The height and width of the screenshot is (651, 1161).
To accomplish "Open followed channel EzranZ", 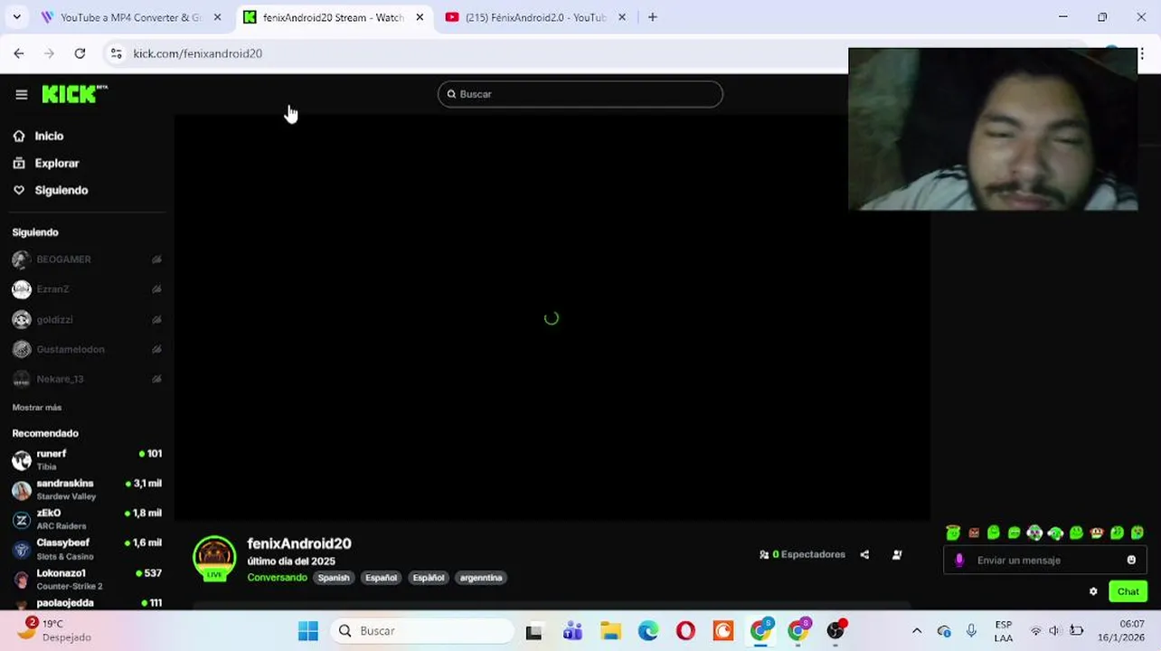I will (52, 289).
